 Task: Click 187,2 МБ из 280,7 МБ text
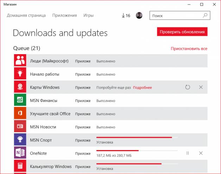(x=114, y=156)
